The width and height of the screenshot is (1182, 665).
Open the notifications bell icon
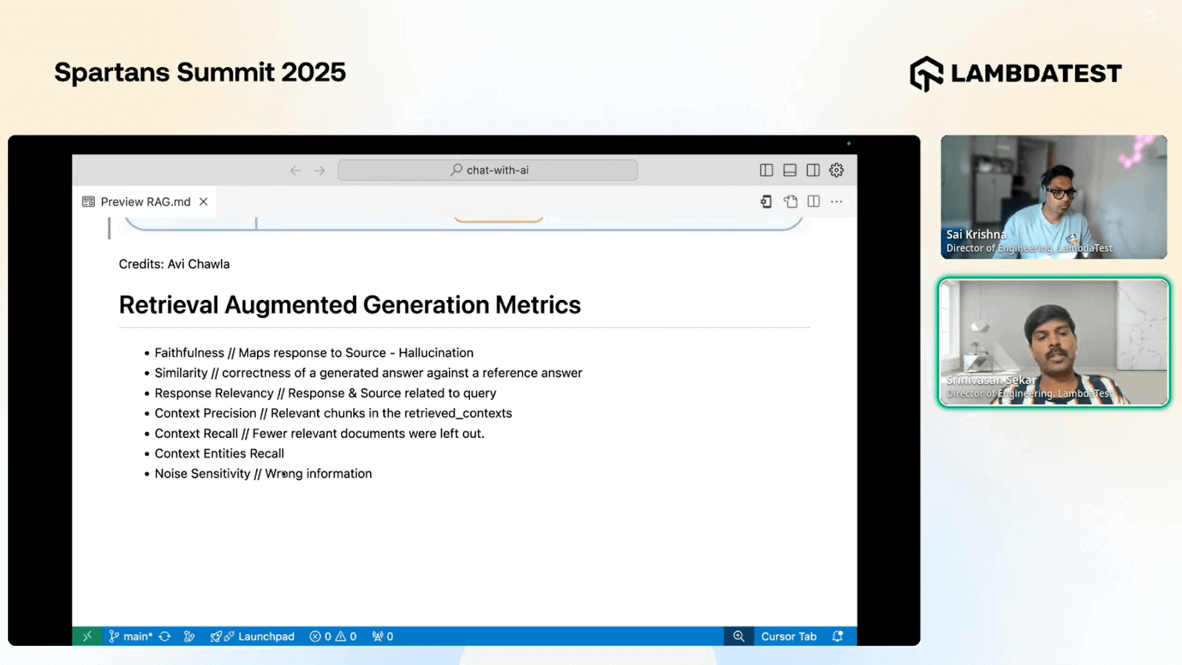(837, 635)
